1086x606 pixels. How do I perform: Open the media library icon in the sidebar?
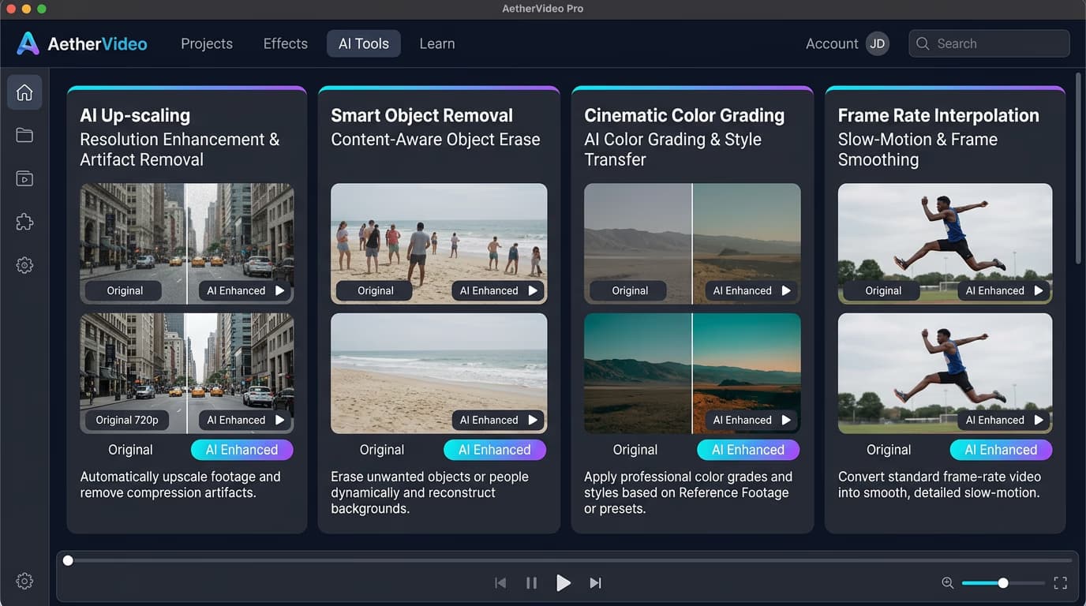24,179
